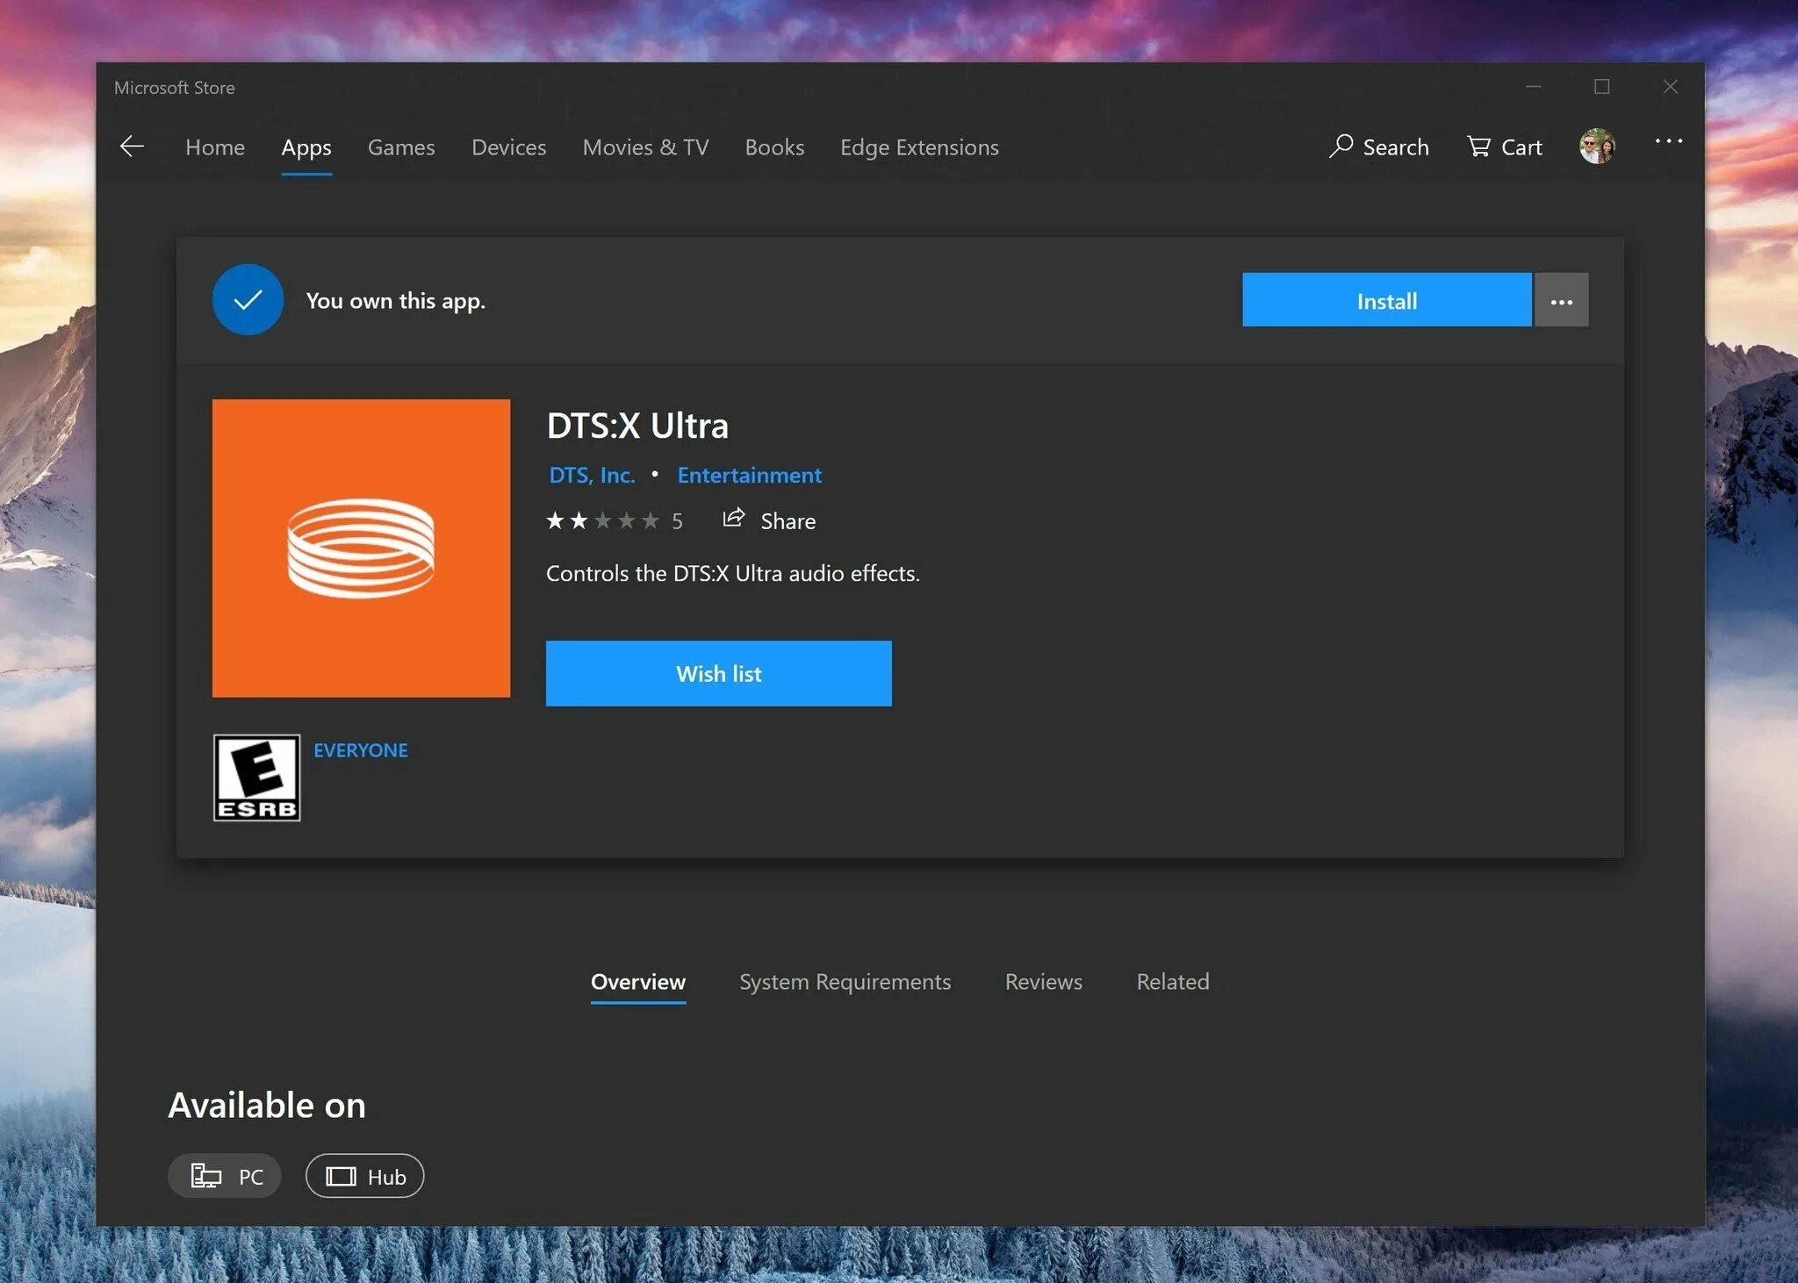The height and width of the screenshot is (1283, 1798).
Task: View the Reviews tab
Action: click(1044, 982)
